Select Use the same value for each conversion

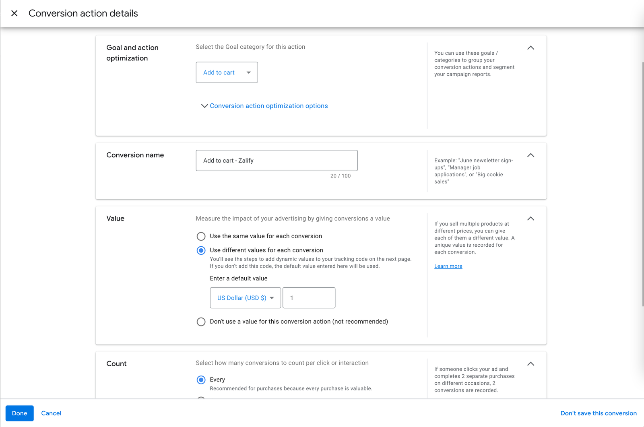[201, 236]
